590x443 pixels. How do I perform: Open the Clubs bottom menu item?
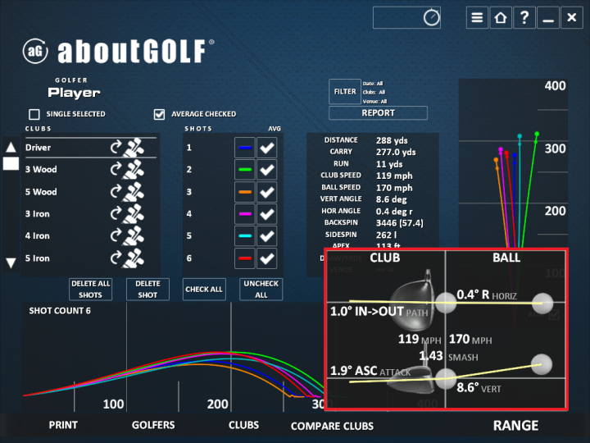tap(243, 425)
